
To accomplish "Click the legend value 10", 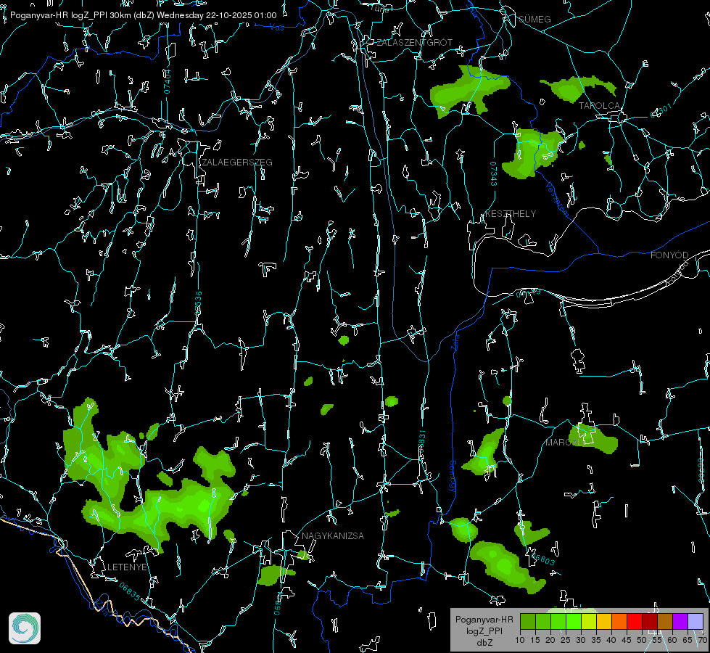I will pyautogui.click(x=520, y=641).
